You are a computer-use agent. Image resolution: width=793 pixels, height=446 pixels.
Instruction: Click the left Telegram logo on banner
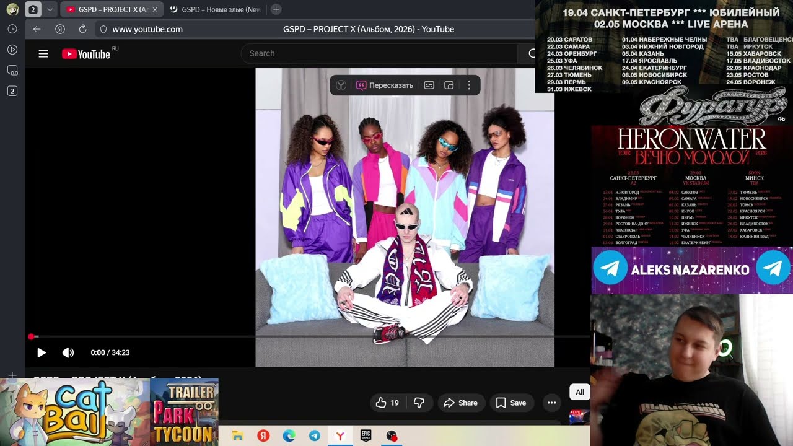click(610, 268)
